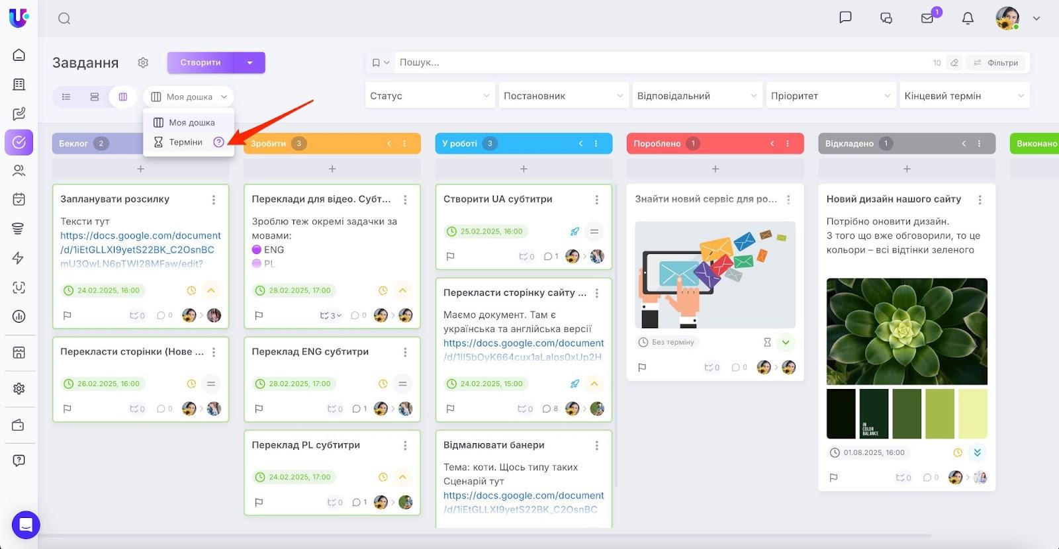The image size is (1059, 549).
Task: Open the notifications bell icon
Action: coord(968,19)
